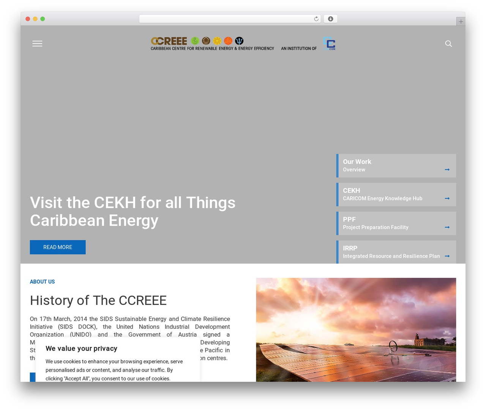This screenshot has width=486, height=411.
Task: Click the yellow minimize window button
Action: (35, 19)
